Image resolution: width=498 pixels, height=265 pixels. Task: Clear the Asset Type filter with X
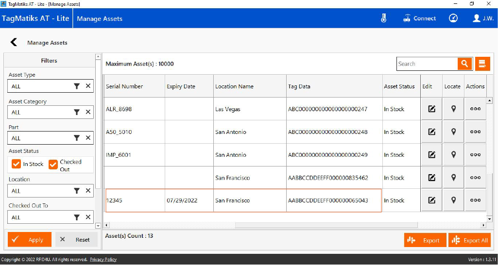click(x=88, y=86)
